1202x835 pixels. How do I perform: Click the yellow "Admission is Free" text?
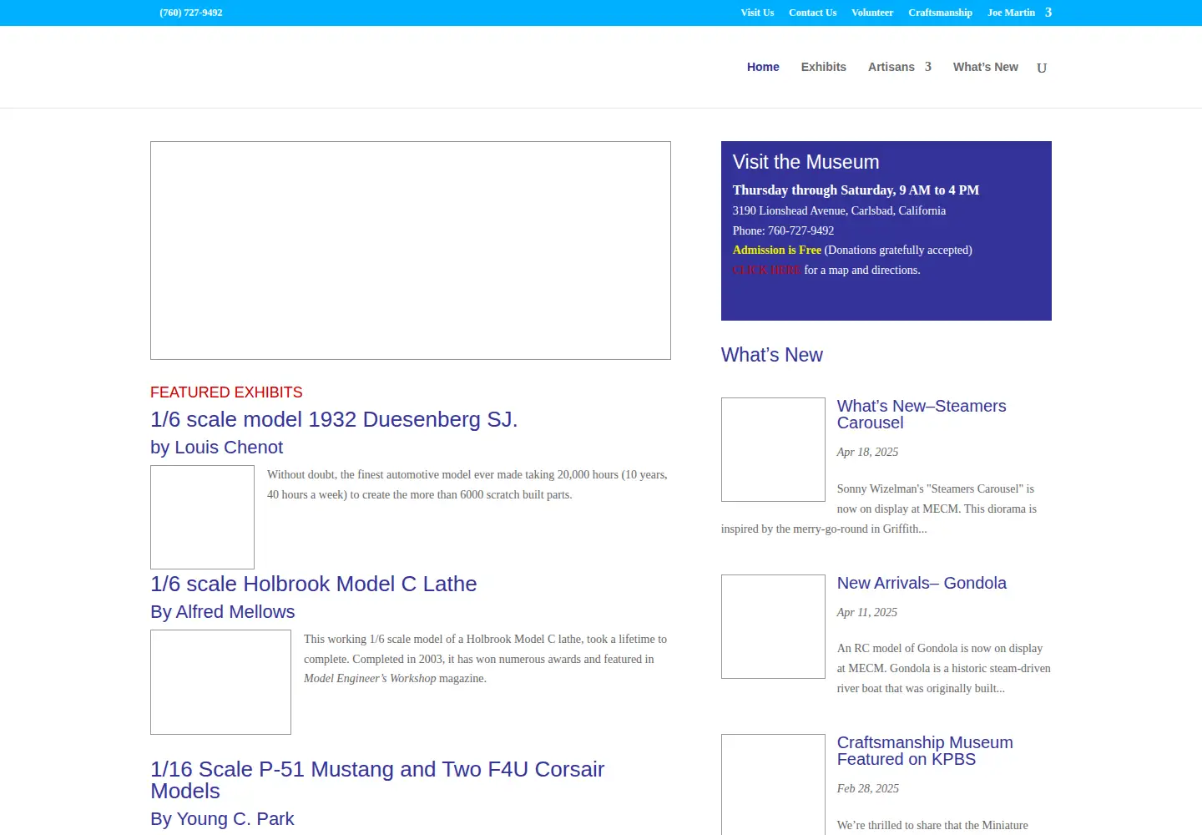coord(777,250)
